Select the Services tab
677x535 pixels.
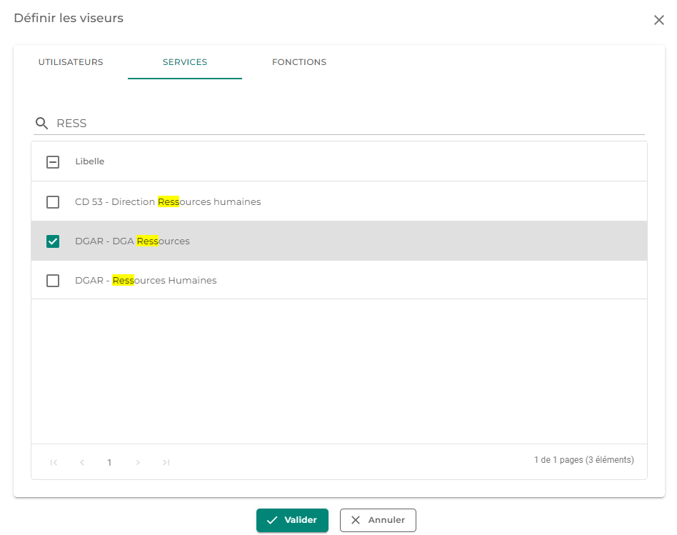click(185, 62)
